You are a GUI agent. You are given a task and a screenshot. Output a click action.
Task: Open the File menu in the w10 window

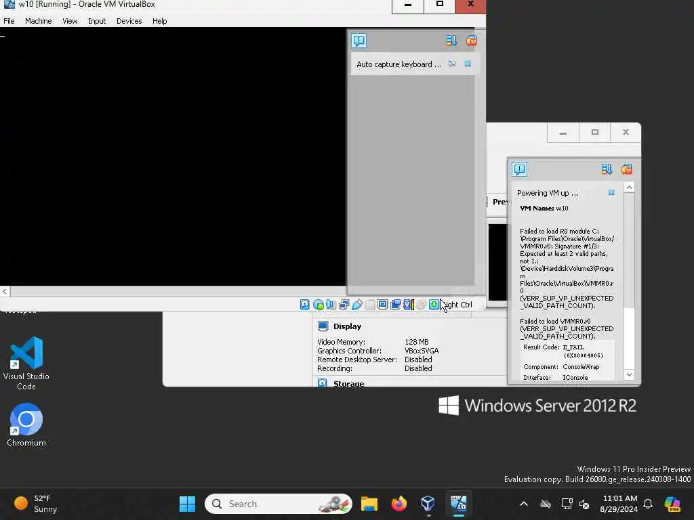pyautogui.click(x=9, y=21)
